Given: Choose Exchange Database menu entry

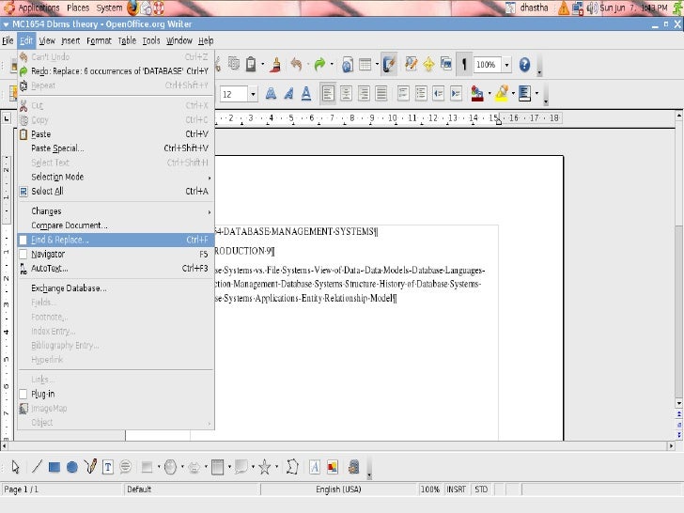Looking at the screenshot, I should pyautogui.click(x=116, y=288).
